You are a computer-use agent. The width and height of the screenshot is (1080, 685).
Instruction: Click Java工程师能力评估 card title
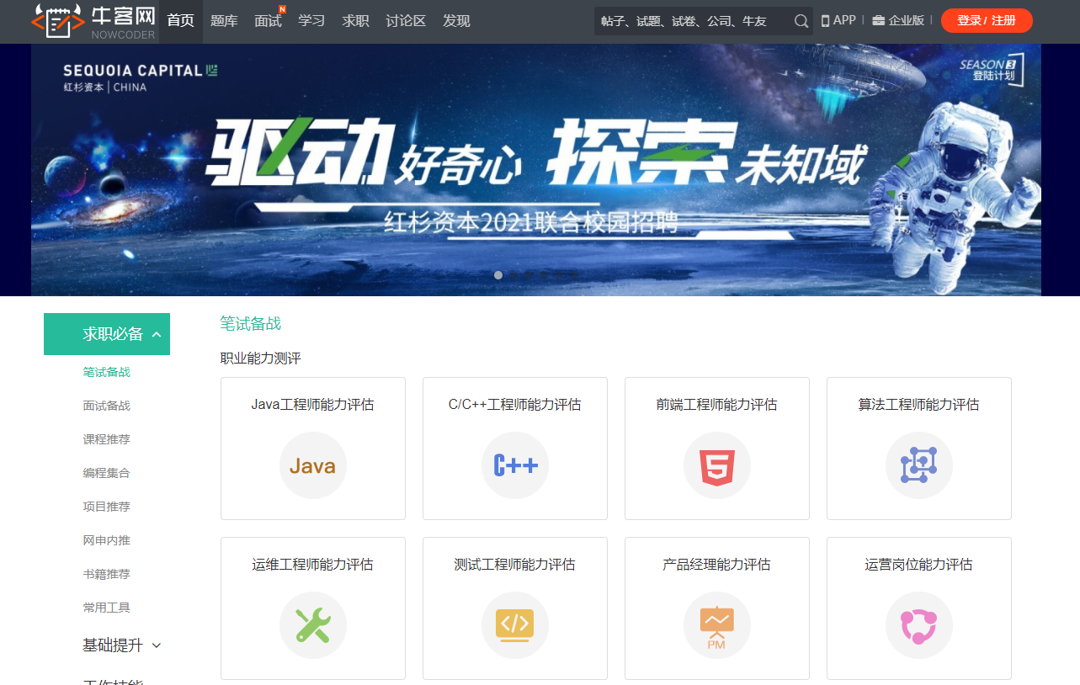tap(313, 405)
